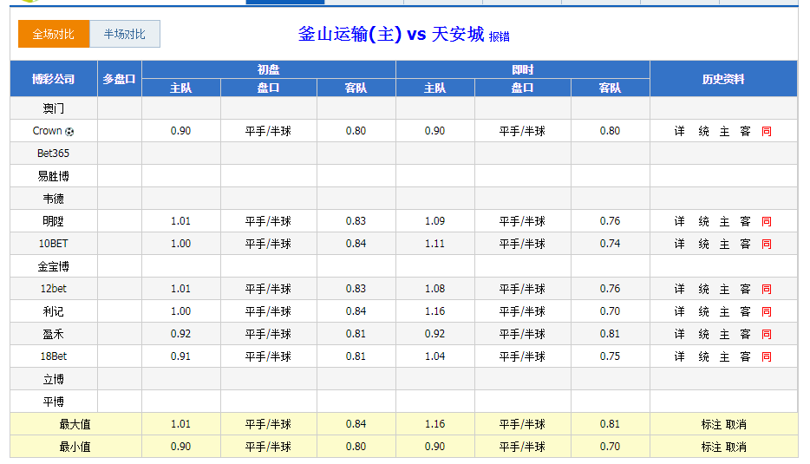810x464 pixels.
Task: Select the 澳门 row label
Action: click(53, 108)
